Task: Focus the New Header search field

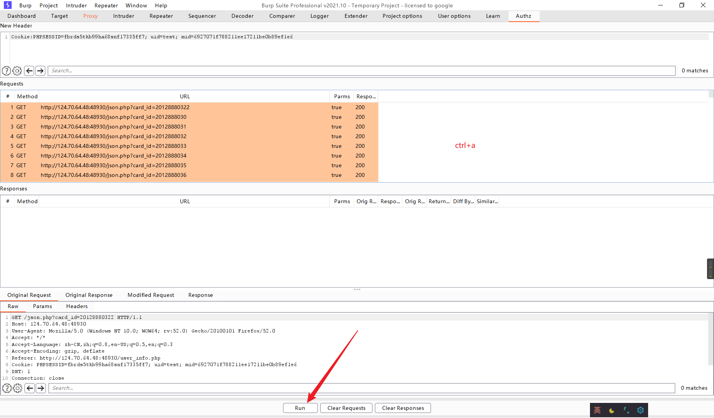Action: [362, 71]
